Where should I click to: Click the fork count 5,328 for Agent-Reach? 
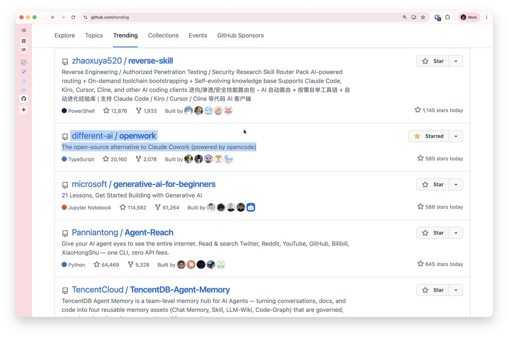[x=138, y=264]
